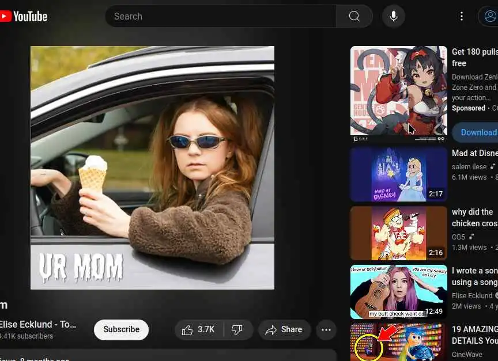Image resolution: width=498 pixels, height=361 pixels.
Task: Click the subscribers count text
Action: coord(27,336)
